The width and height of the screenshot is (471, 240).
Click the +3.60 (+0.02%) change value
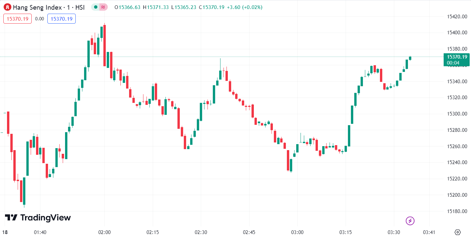pyautogui.click(x=245, y=7)
